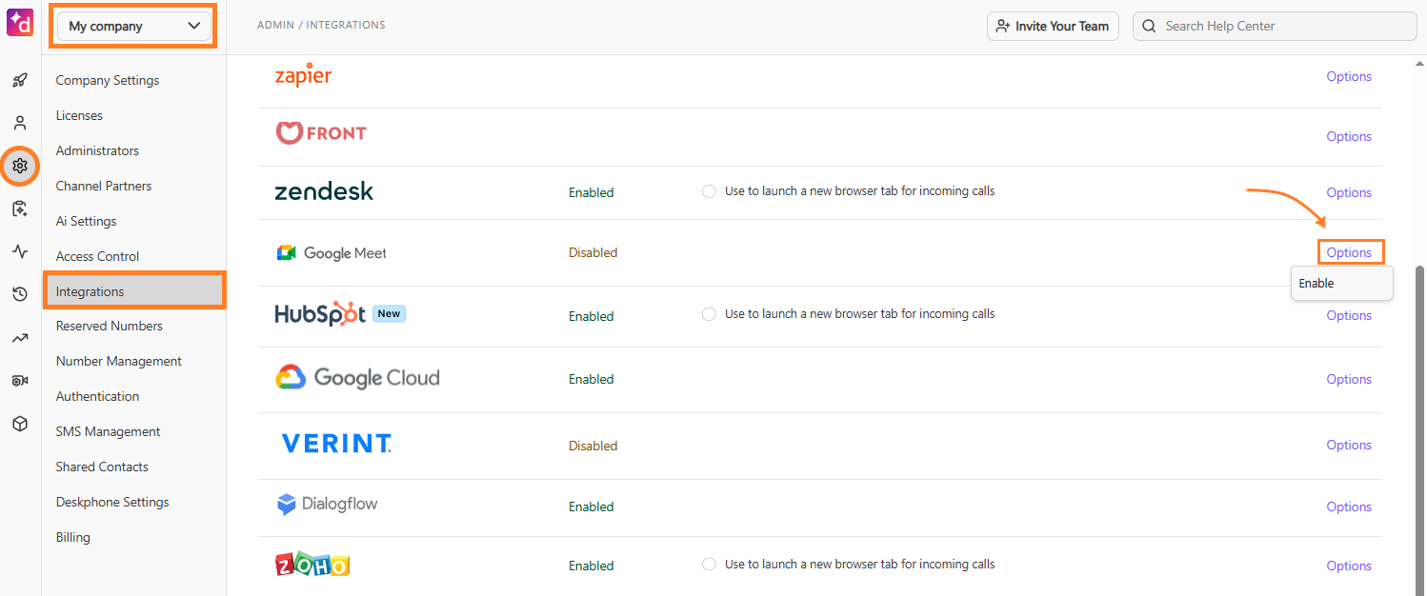
Task: Focus the Search Help Center field
Action: coord(1275,27)
